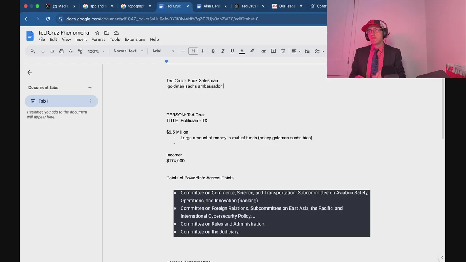Open the Arial font dropdown
This screenshot has width=466, height=262.
(x=163, y=51)
